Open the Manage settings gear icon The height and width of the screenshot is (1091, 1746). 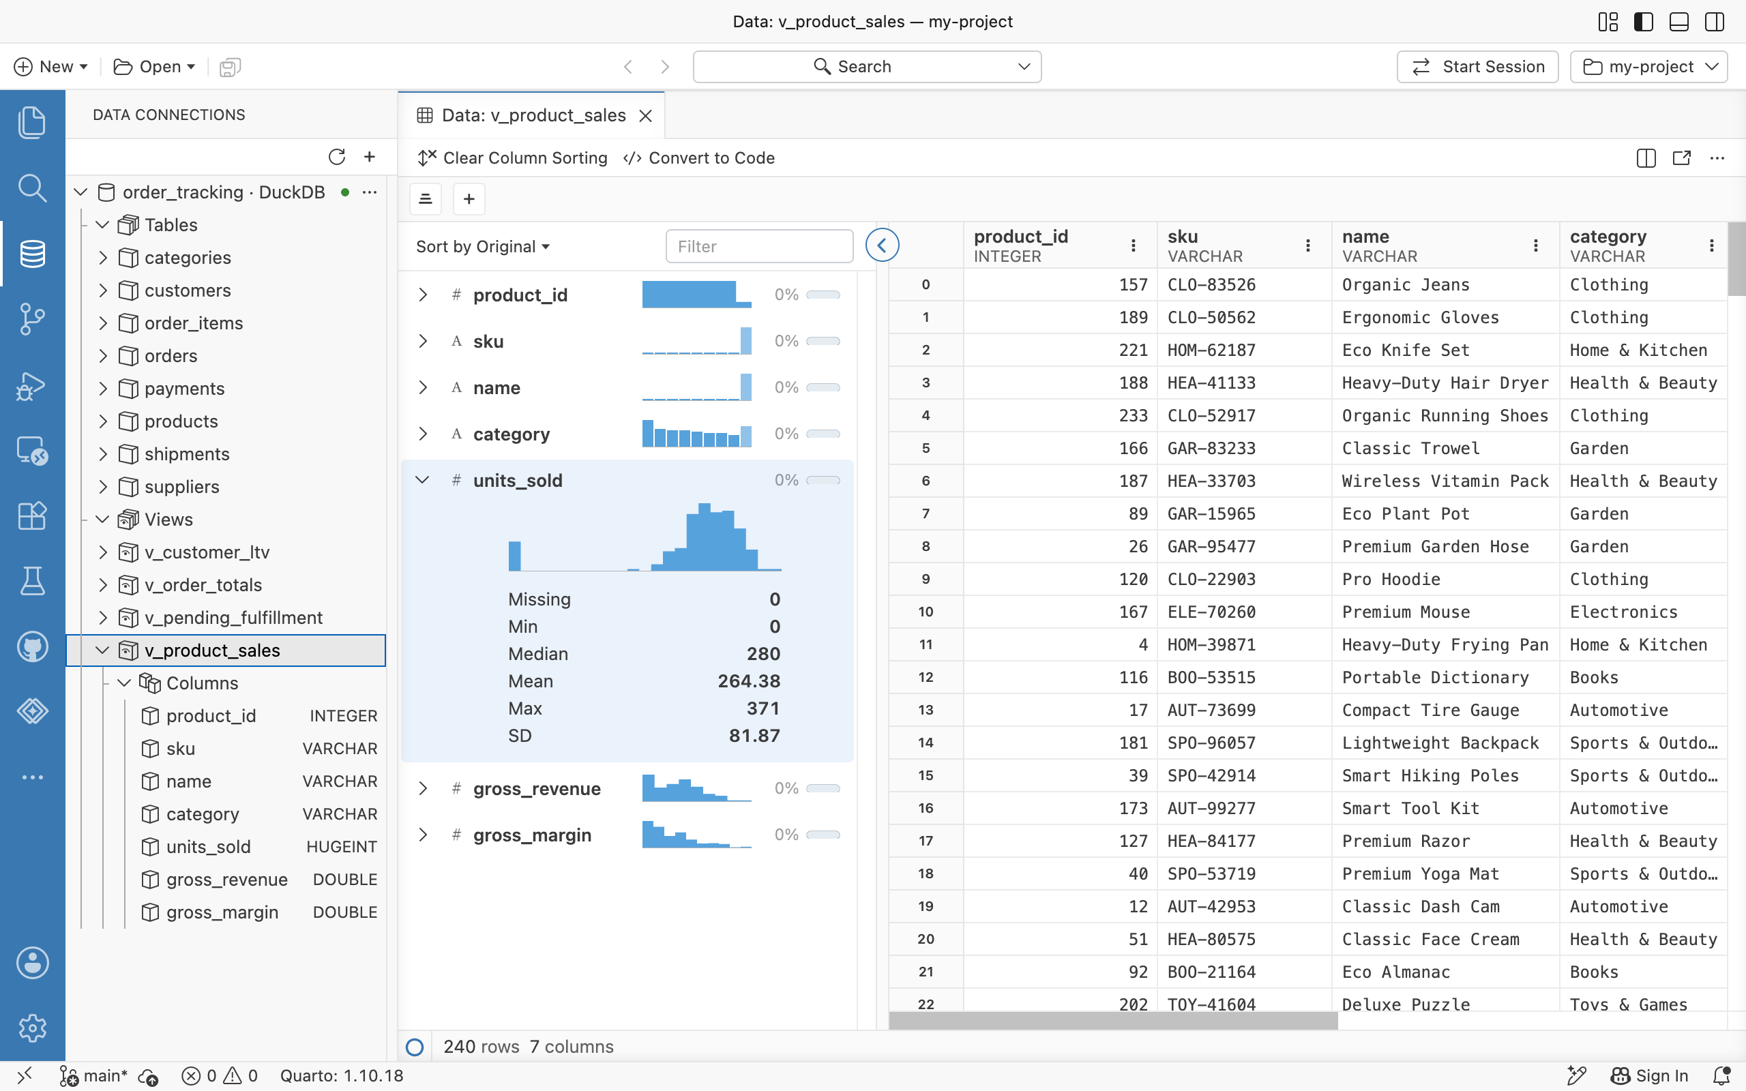point(33,1028)
